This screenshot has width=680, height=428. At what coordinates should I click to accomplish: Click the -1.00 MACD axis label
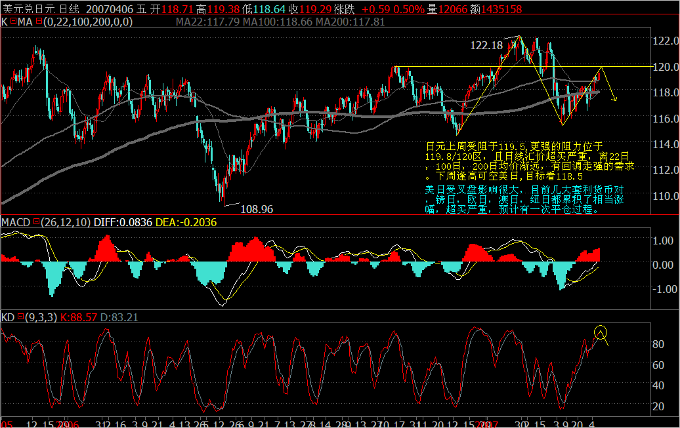[x=664, y=289]
